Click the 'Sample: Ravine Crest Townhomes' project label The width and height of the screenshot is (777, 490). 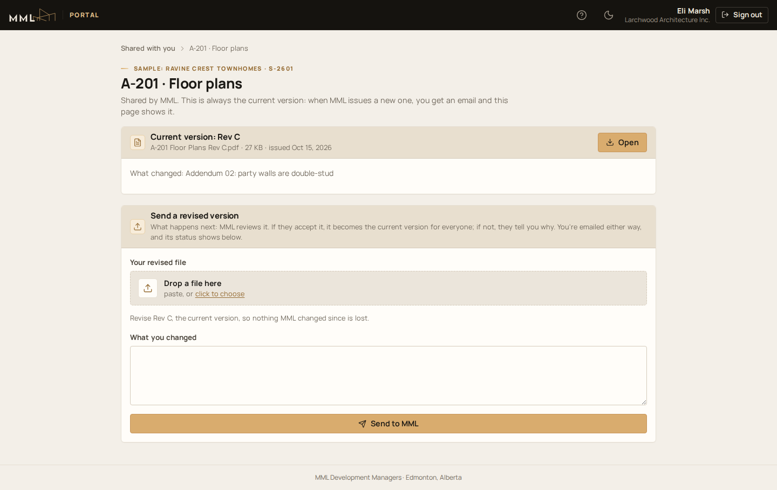pyautogui.click(x=214, y=69)
